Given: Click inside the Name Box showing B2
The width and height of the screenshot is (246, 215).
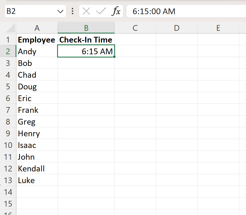Looking at the screenshot, I should coord(27,11).
